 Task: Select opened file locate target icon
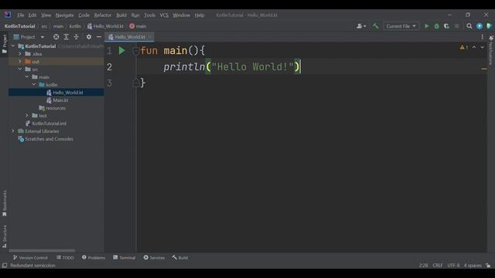[56, 37]
